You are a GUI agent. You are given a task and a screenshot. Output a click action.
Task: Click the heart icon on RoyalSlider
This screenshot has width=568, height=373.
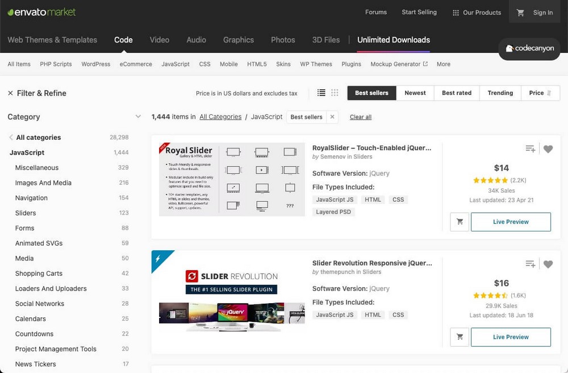click(x=548, y=149)
